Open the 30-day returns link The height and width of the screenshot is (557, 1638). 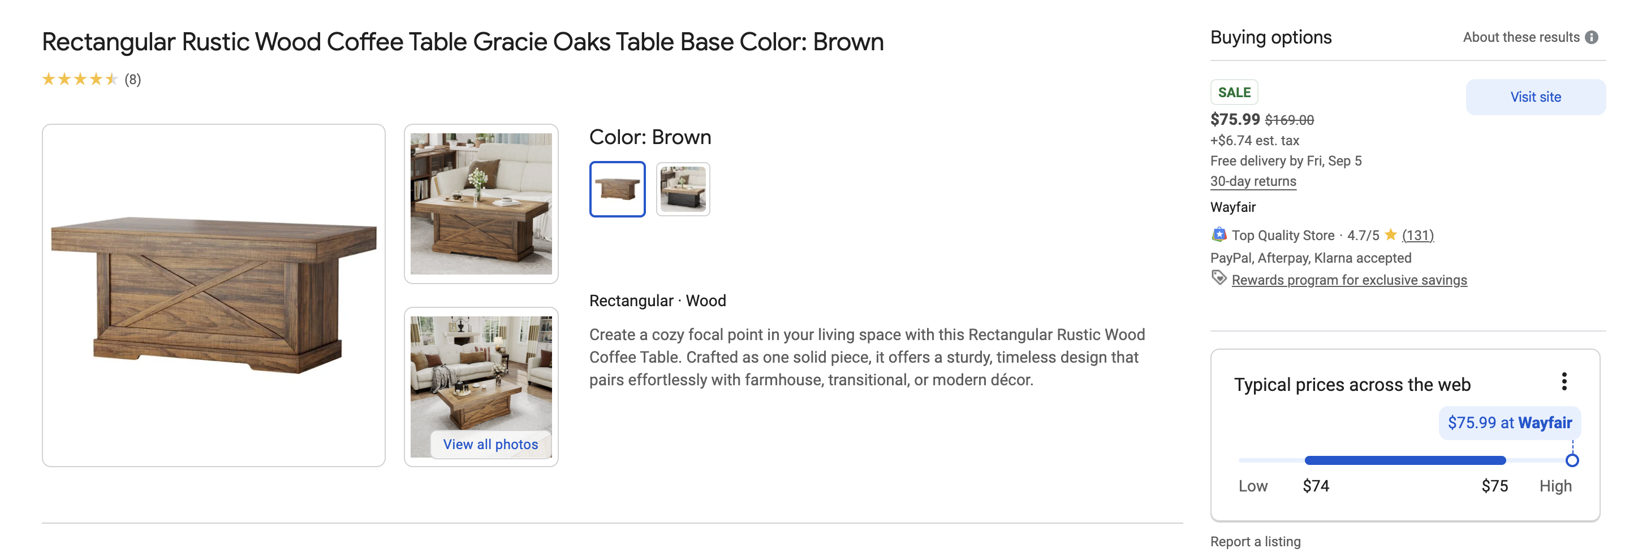click(1253, 182)
